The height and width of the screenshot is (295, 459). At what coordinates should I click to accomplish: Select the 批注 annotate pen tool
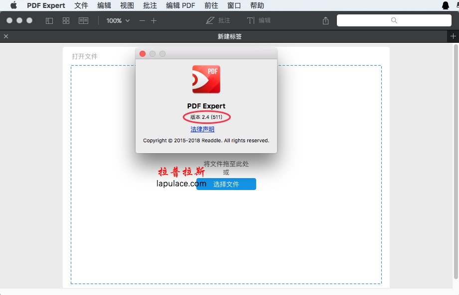218,20
